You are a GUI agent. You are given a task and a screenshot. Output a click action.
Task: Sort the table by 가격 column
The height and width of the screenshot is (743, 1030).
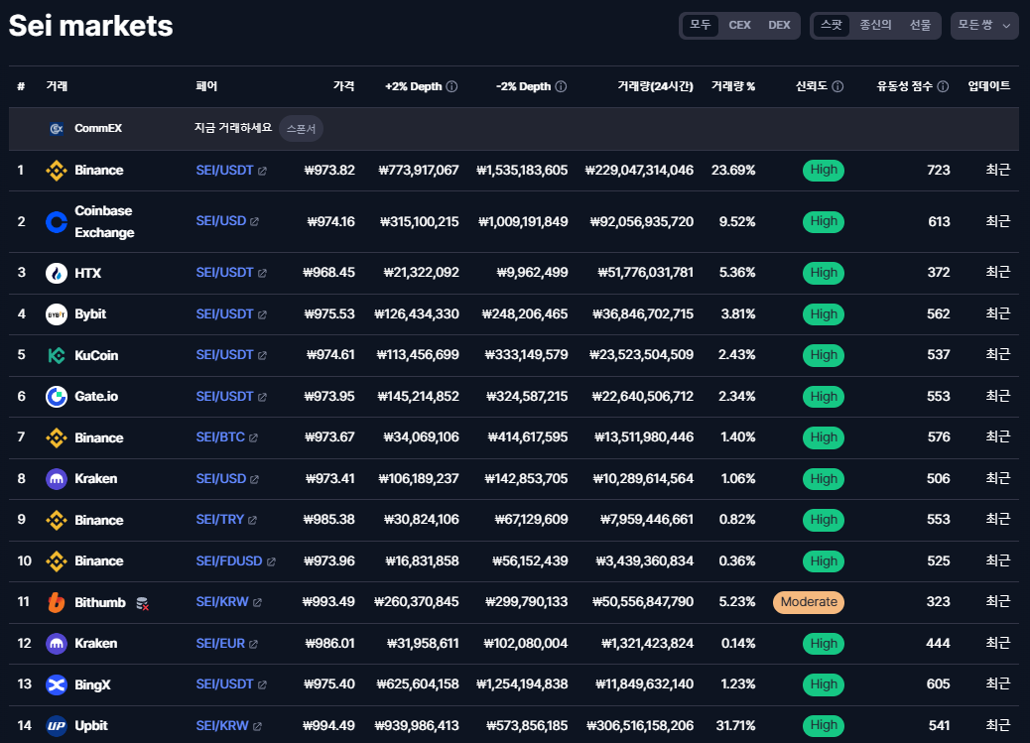pos(343,87)
